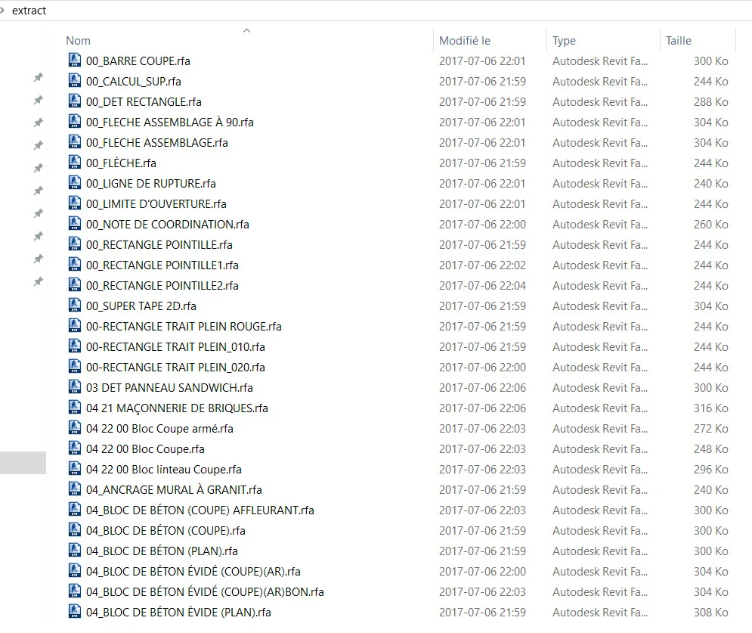The width and height of the screenshot is (752, 633).
Task: Click icon of 00_RECTANGLE POINTILLE.rfa
Action: [75, 244]
